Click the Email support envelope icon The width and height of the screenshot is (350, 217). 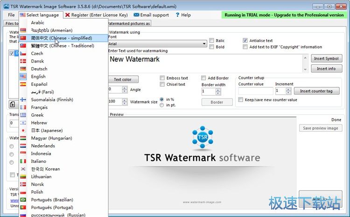coord(136,15)
